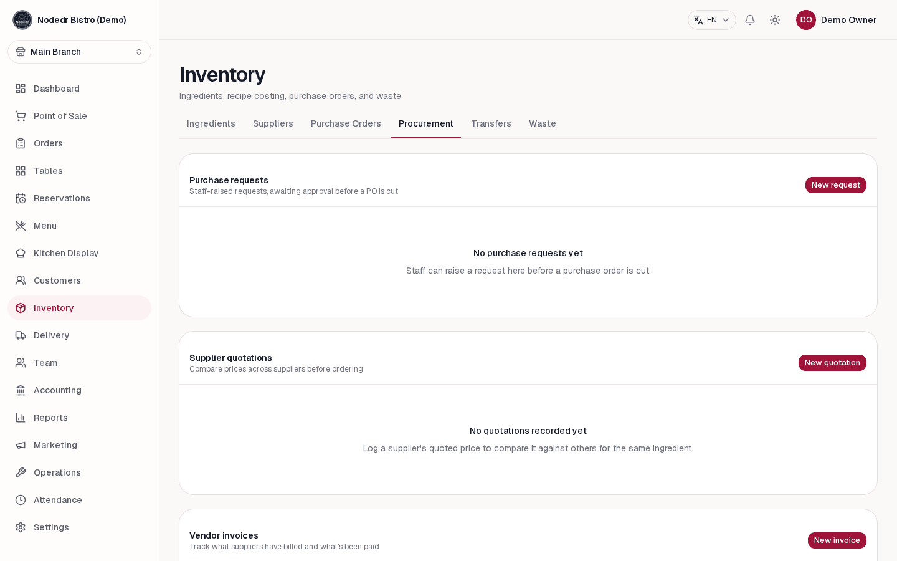Open the Reservations calendar icon
Screen dimensions: 897x561
[x=21, y=198]
